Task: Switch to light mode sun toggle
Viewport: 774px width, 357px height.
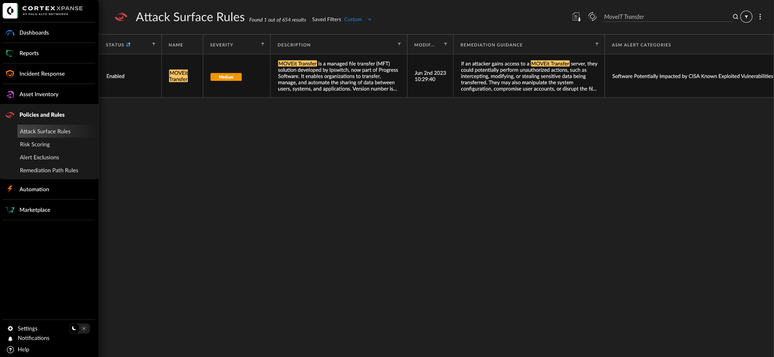Action: [x=84, y=328]
